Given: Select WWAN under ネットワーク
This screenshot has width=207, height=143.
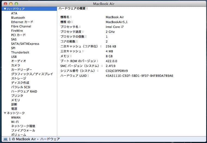Looking at the screenshot, I should 16,117.
